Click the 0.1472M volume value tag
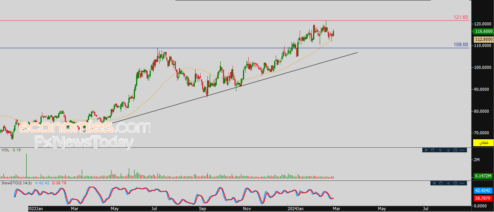Viewport: 494px width, 212px height. [484, 176]
